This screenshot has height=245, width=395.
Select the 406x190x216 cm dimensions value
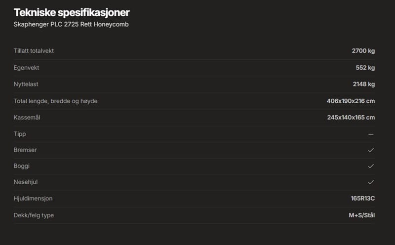tap(351, 101)
